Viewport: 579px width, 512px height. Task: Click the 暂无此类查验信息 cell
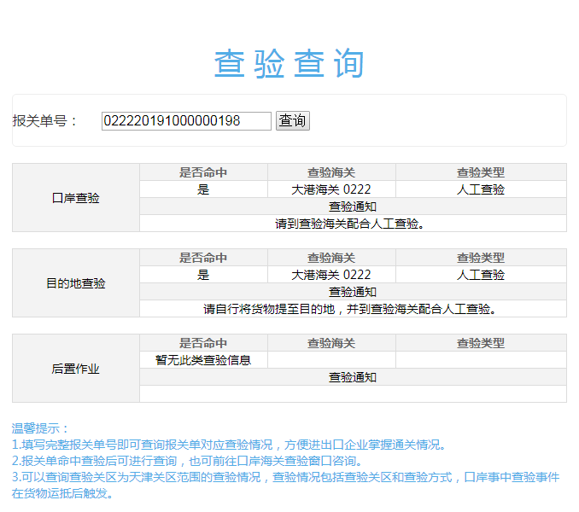203,359
